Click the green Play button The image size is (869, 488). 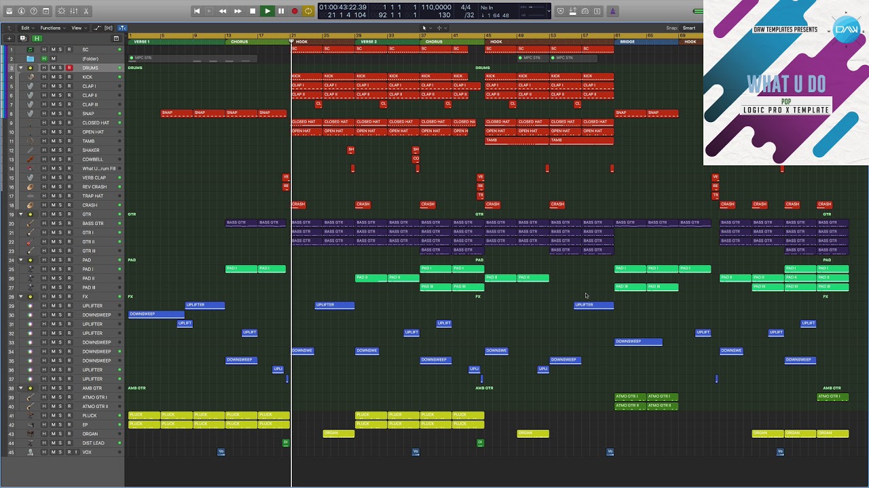[267, 11]
